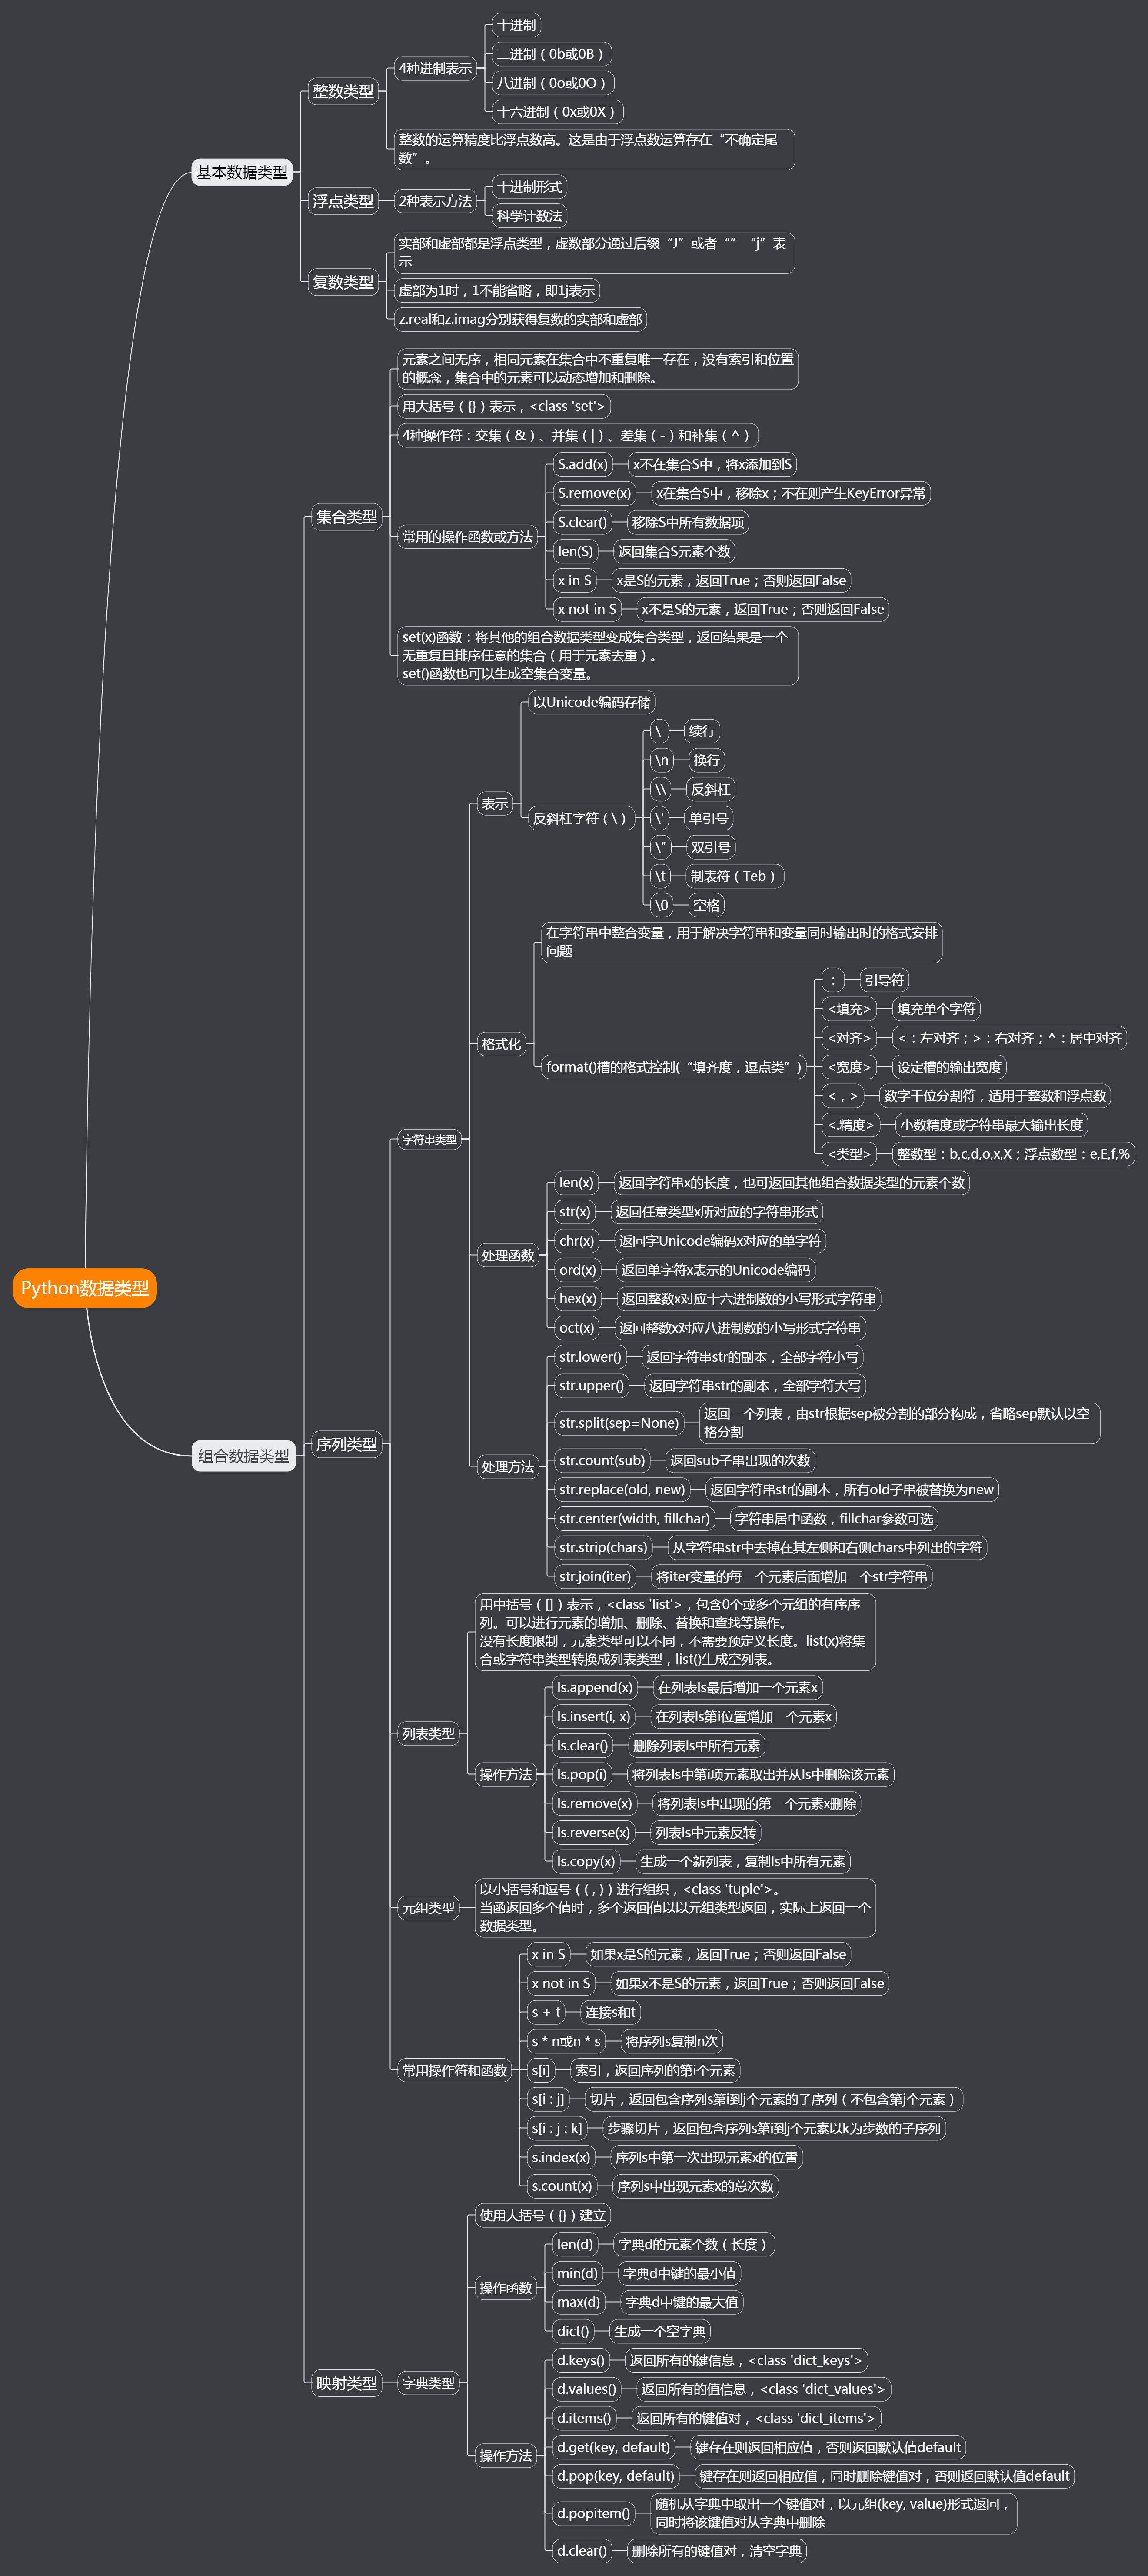This screenshot has height=2576, width=1148.
Task: Select the 字典类型 node
Action: [429, 2383]
